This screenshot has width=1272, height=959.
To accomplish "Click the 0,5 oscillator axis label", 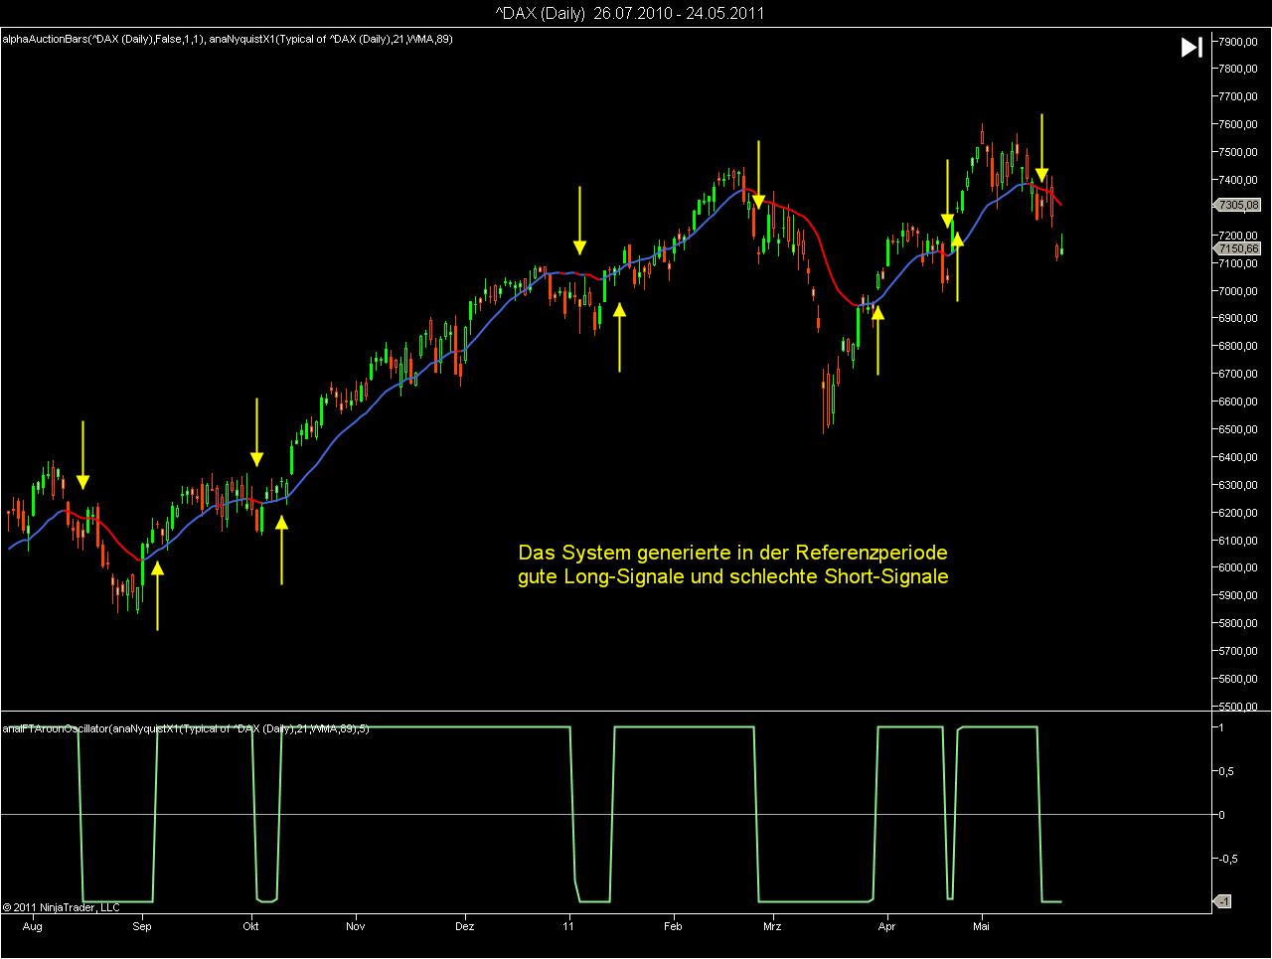I will (x=1228, y=771).
